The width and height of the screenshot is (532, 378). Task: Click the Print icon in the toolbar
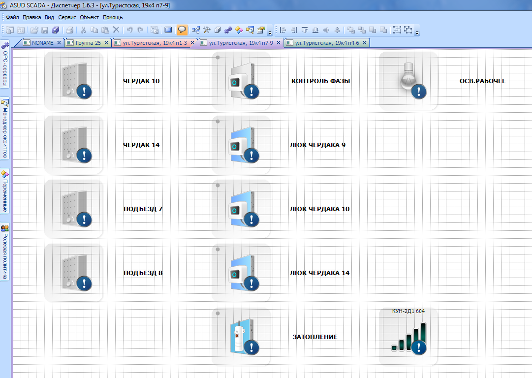pos(70,30)
